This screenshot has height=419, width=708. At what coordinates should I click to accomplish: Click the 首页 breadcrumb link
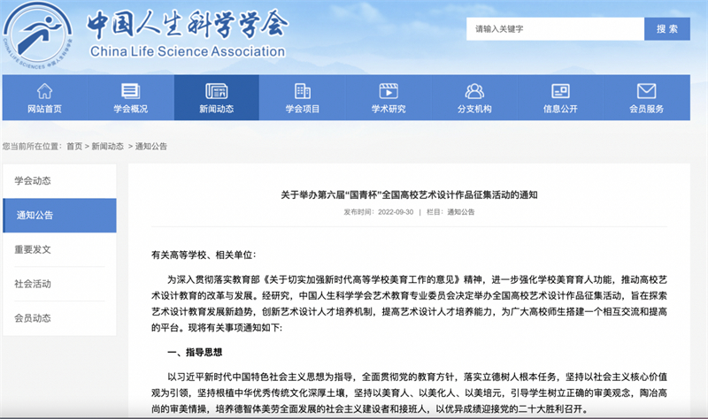[74, 146]
